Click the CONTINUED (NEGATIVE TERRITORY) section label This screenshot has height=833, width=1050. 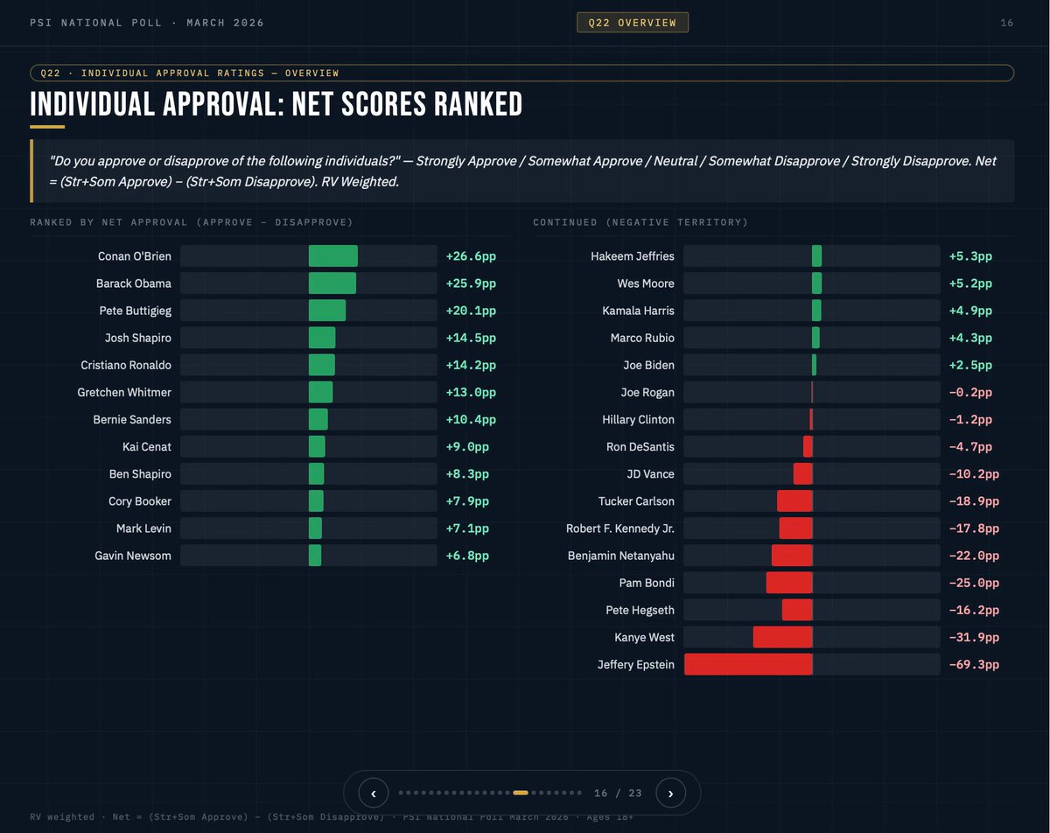click(x=640, y=222)
